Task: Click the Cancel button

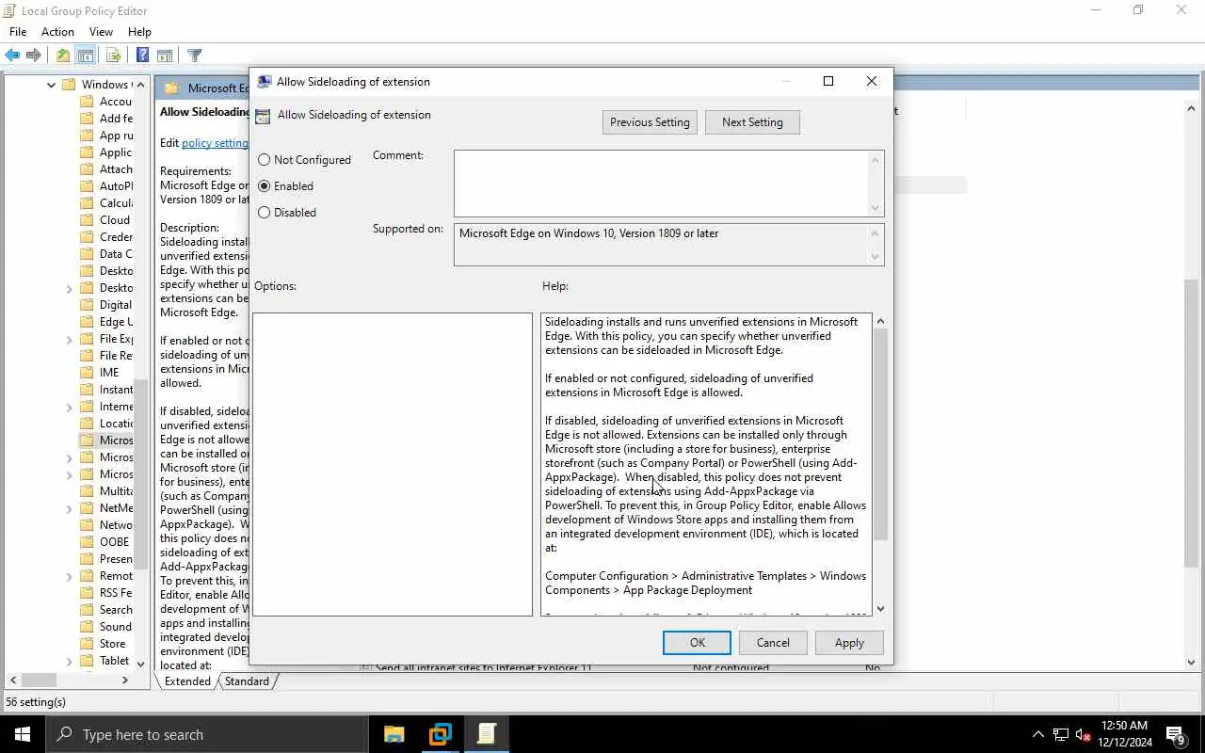Action: 773,643
